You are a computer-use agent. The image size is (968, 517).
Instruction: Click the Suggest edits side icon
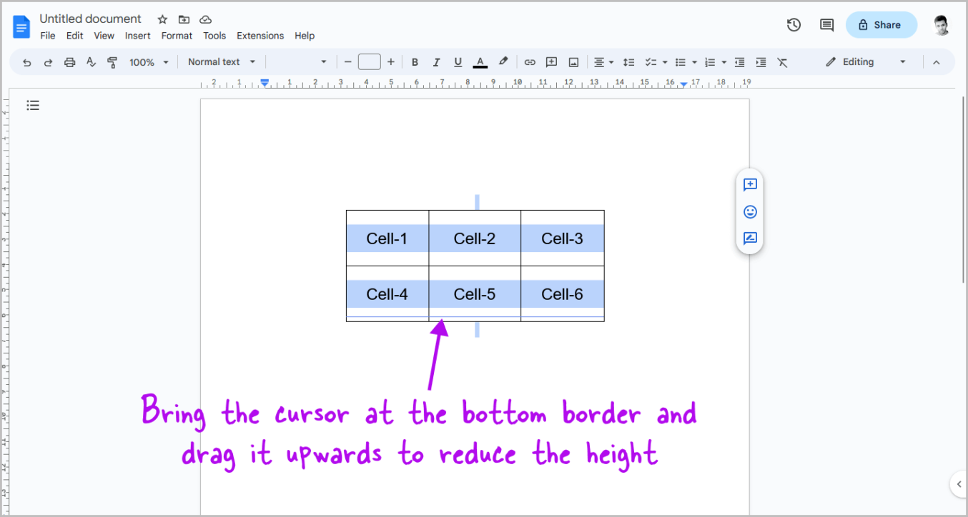pyautogui.click(x=750, y=239)
